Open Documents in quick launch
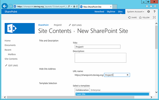The width and height of the screenshot is (159, 100). pyautogui.click(x=10, y=45)
